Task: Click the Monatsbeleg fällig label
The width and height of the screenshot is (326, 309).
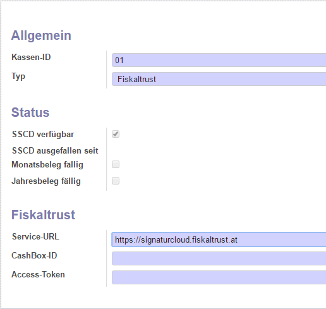Action: click(x=47, y=165)
